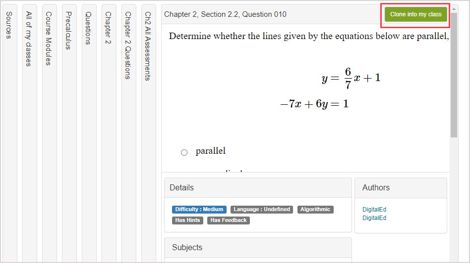Click the question preview vertical scrollbar
The width and height of the screenshot is (470, 263).
(454, 79)
